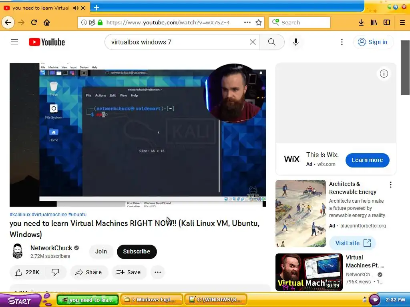
Task: Open the #ubuntu hashtag link
Action: click(77, 215)
